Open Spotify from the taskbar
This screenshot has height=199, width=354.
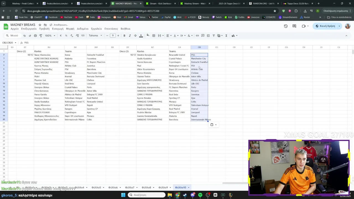tap(200, 195)
